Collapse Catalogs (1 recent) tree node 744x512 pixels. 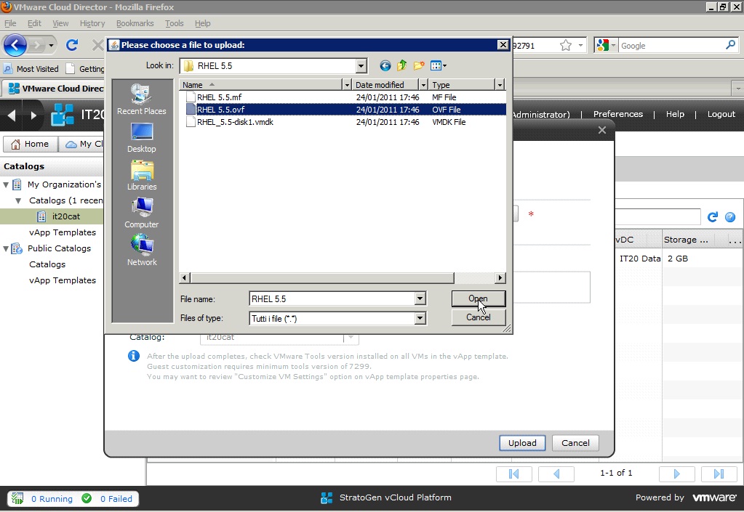coord(18,201)
